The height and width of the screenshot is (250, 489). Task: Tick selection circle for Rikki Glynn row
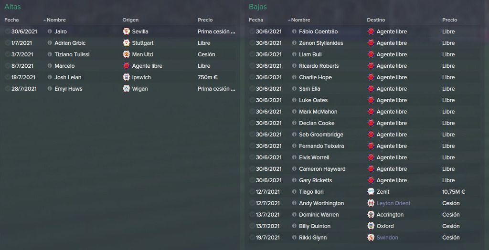coord(252,238)
